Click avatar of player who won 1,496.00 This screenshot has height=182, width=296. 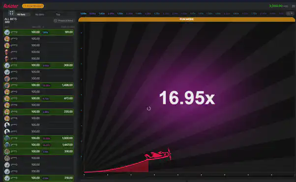point(7,85)
